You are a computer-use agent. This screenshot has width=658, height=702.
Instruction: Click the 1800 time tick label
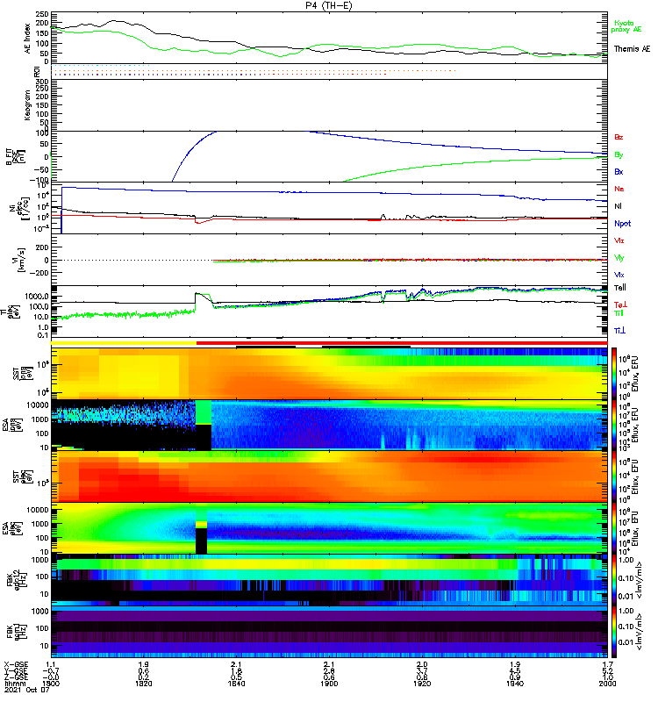(51, 684)
